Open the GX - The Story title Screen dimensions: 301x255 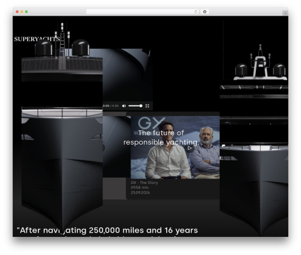click(x=144, y=183)
